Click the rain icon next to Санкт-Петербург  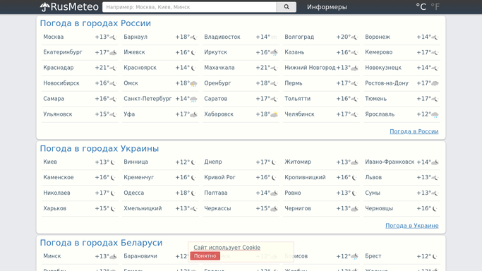(x=193, y=100)
